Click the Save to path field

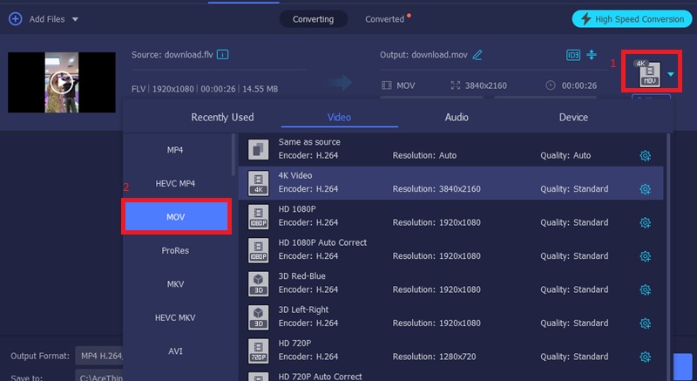point(99,377)
